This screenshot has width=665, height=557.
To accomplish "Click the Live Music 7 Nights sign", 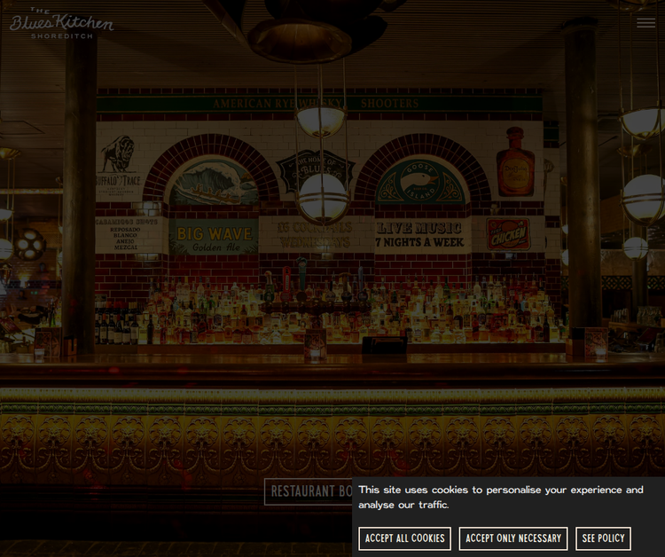I will click(x=421, y=235).
